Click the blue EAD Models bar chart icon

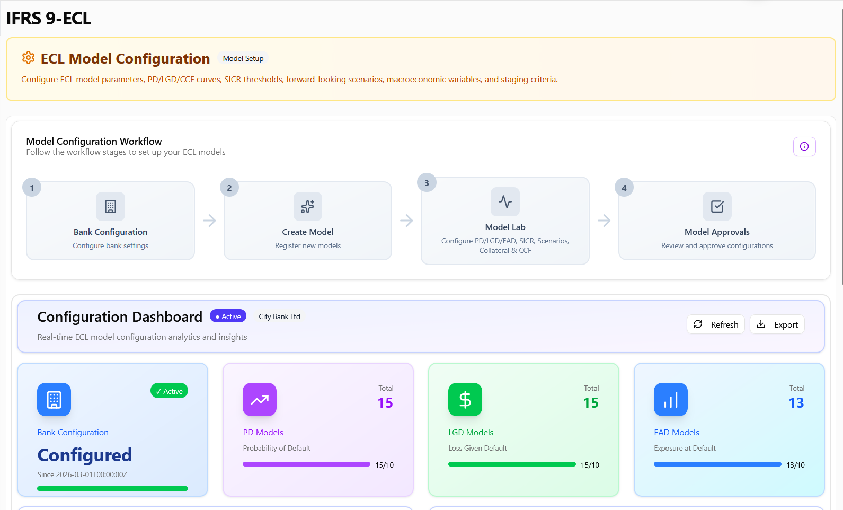670,399
